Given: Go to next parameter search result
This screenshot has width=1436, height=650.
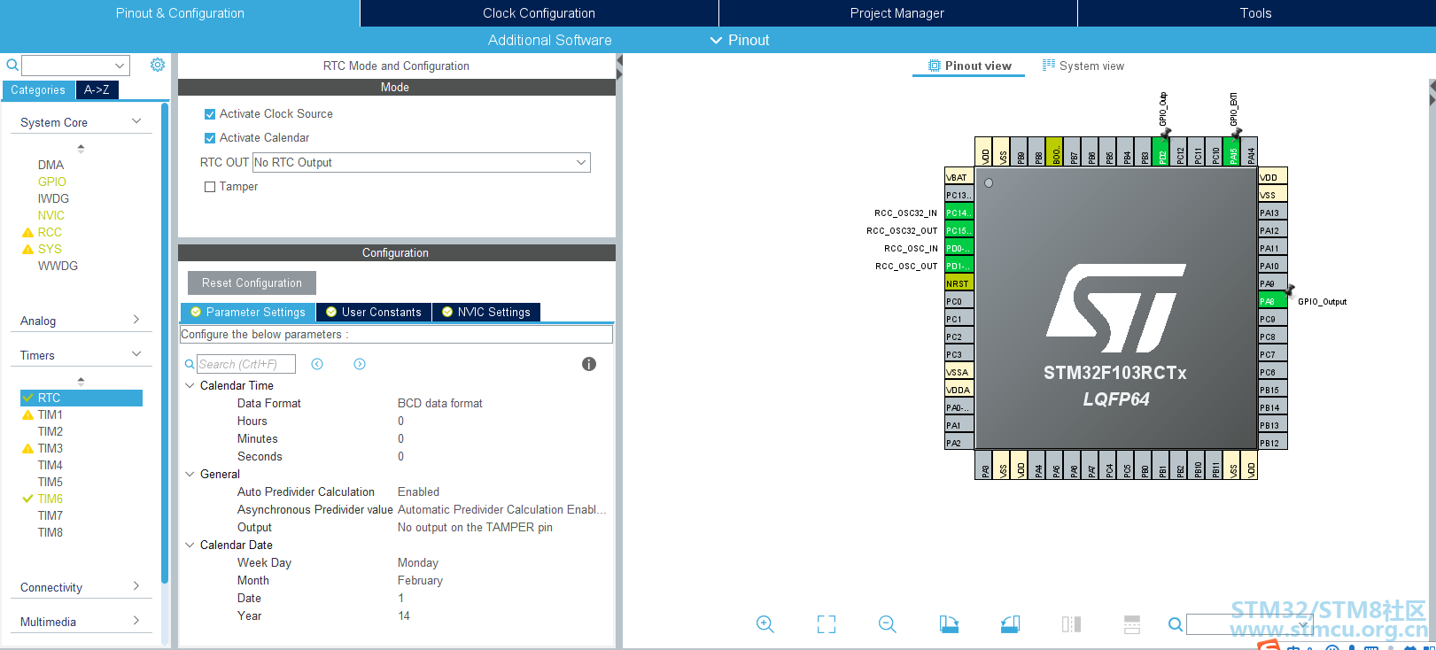Looking at the screenshot, I should click(x=360, y=364).
